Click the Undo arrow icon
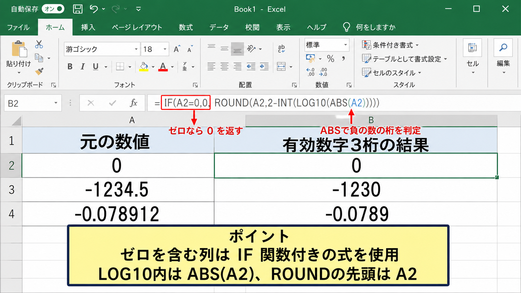The height and width of the screenshot is (293, 521). pyautogui.click(x=94, y=9)
